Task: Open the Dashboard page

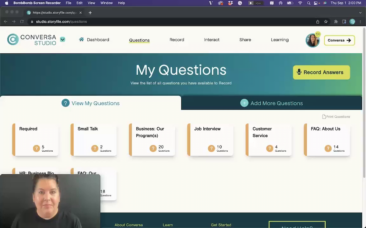Action: click(98, 40)
